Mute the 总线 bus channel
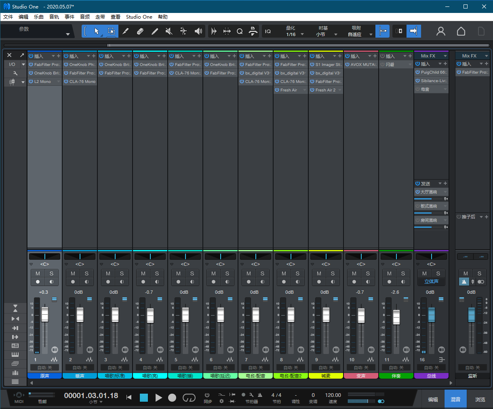Viewport: 493px width, 409px height. (424, 273)
